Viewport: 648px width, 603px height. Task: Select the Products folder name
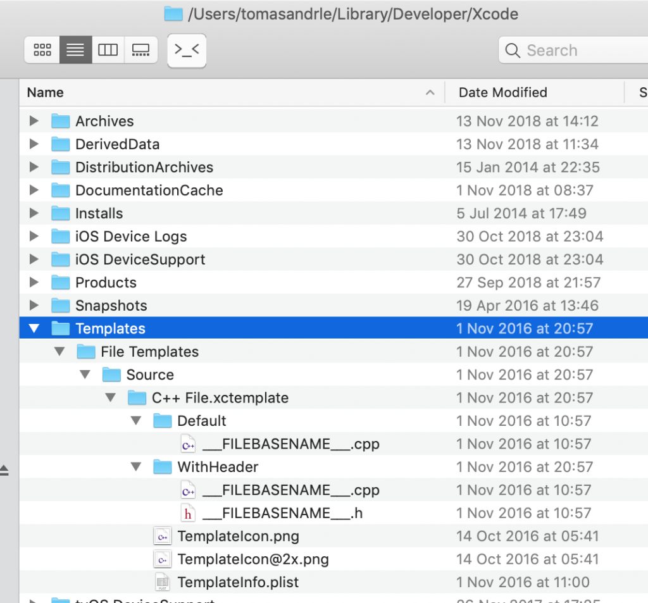(106, 282)
